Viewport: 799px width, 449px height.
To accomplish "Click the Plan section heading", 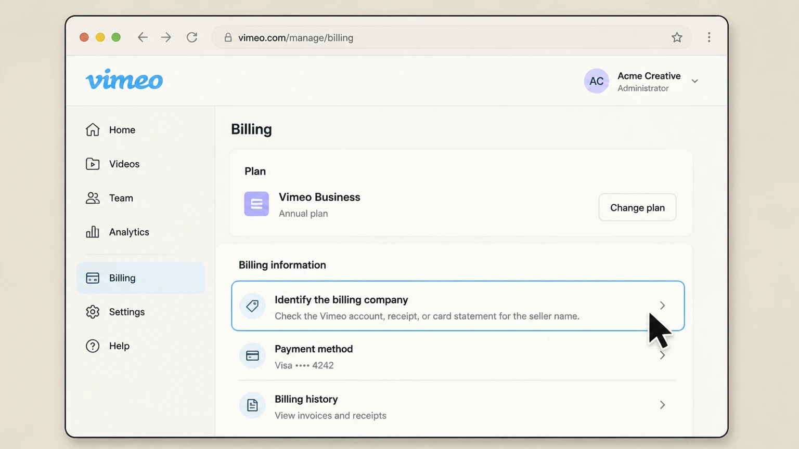I will coord(255,171).
